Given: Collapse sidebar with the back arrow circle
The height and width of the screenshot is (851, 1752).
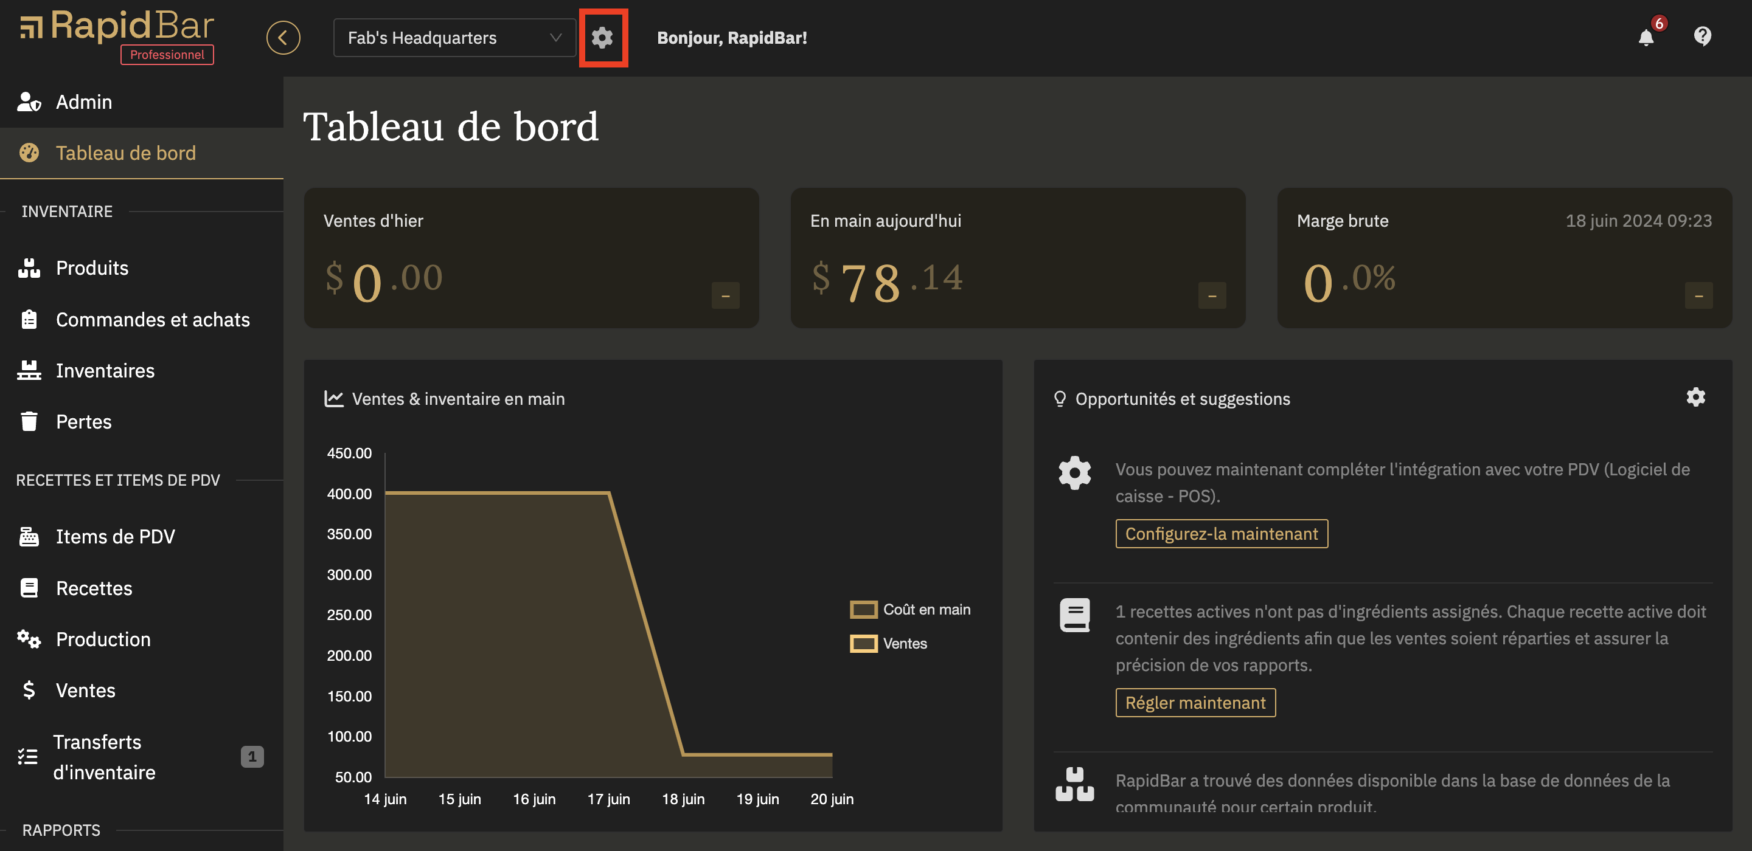Looking at the screenshot, I should (x=283, y=38).
